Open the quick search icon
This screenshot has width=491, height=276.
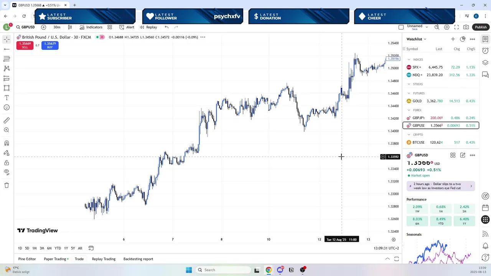437,27
